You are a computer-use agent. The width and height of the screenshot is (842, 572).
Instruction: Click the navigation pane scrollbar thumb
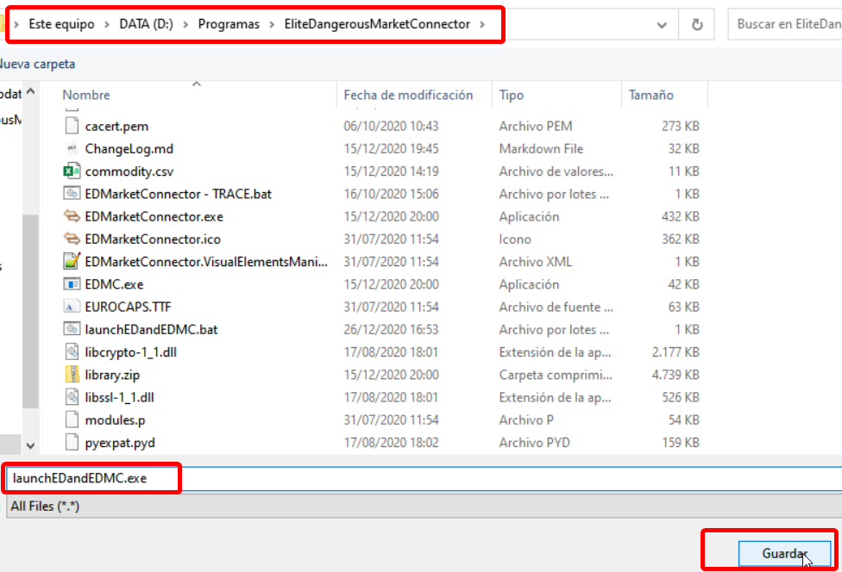pos(30,311)
